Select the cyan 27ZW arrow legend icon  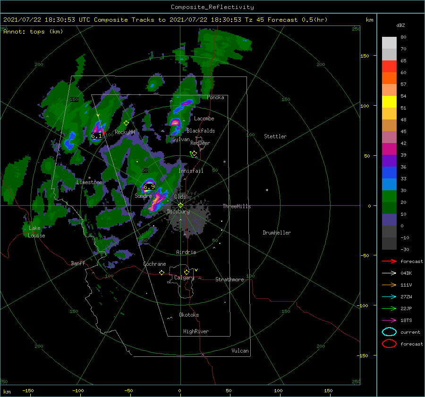[389, 297]
